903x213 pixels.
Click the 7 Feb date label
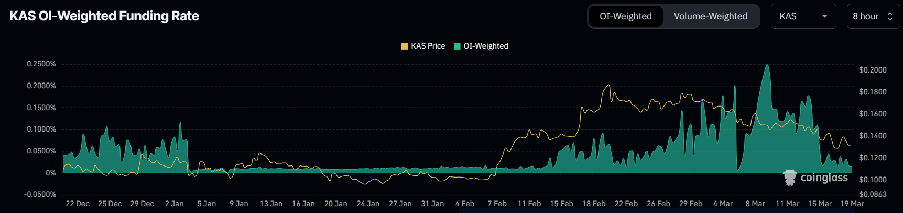(x=497, y=204)
